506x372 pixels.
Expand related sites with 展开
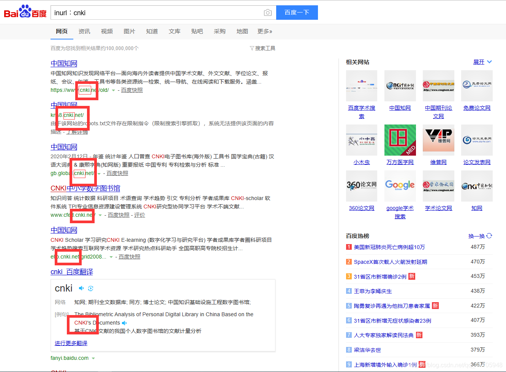(482, 62)
